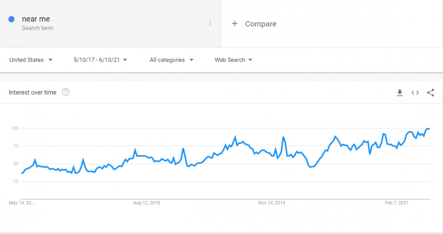Edit the near me search term
Viewport: 443px width, 234px height.
pos(36,19)
